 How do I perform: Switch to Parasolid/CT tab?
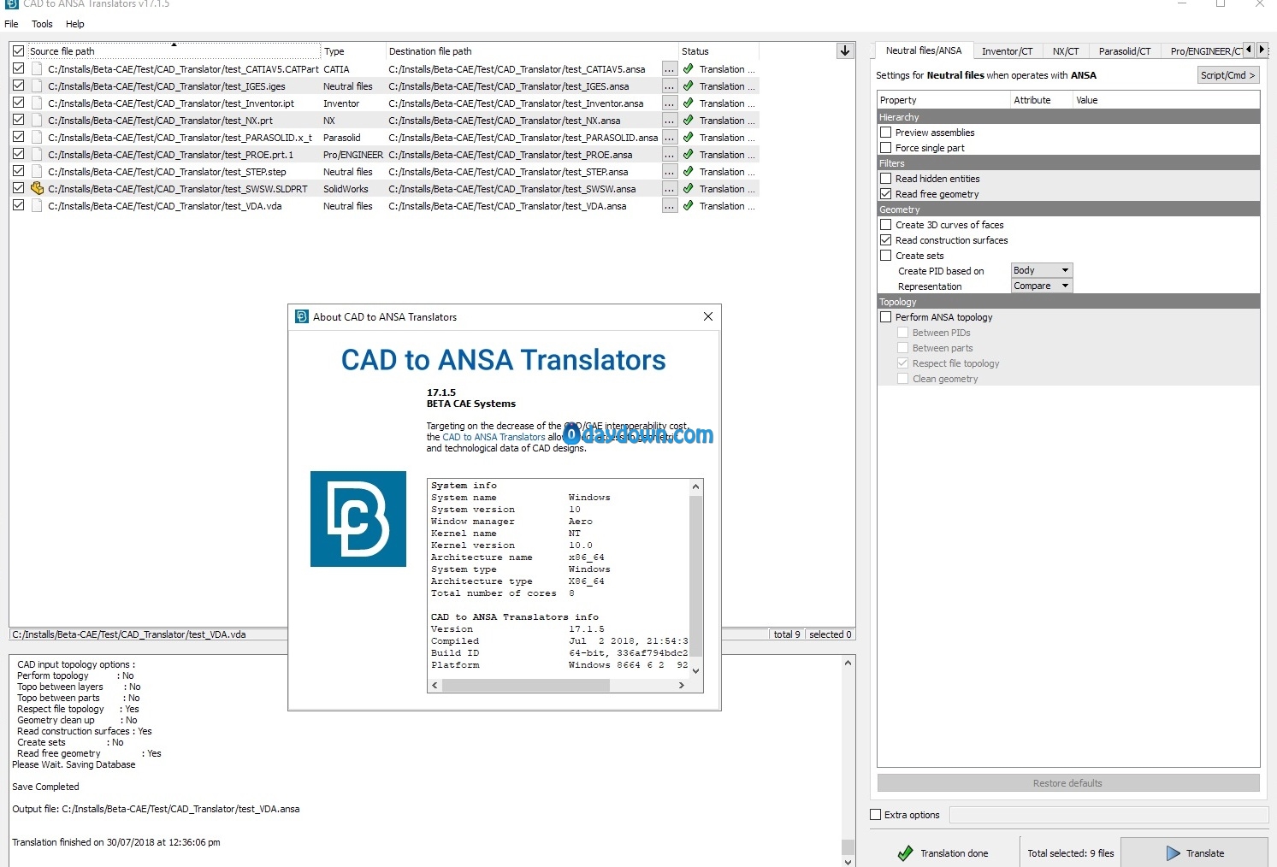[x=1124, y=51]
